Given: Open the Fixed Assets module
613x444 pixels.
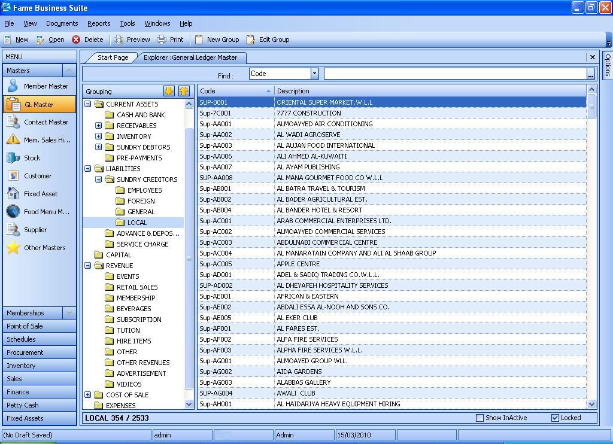Looking at the screenshot, I should point(40,418).
